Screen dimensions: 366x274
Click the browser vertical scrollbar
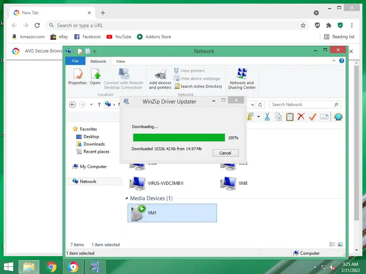pyautogui.click(x=356, y=143)
